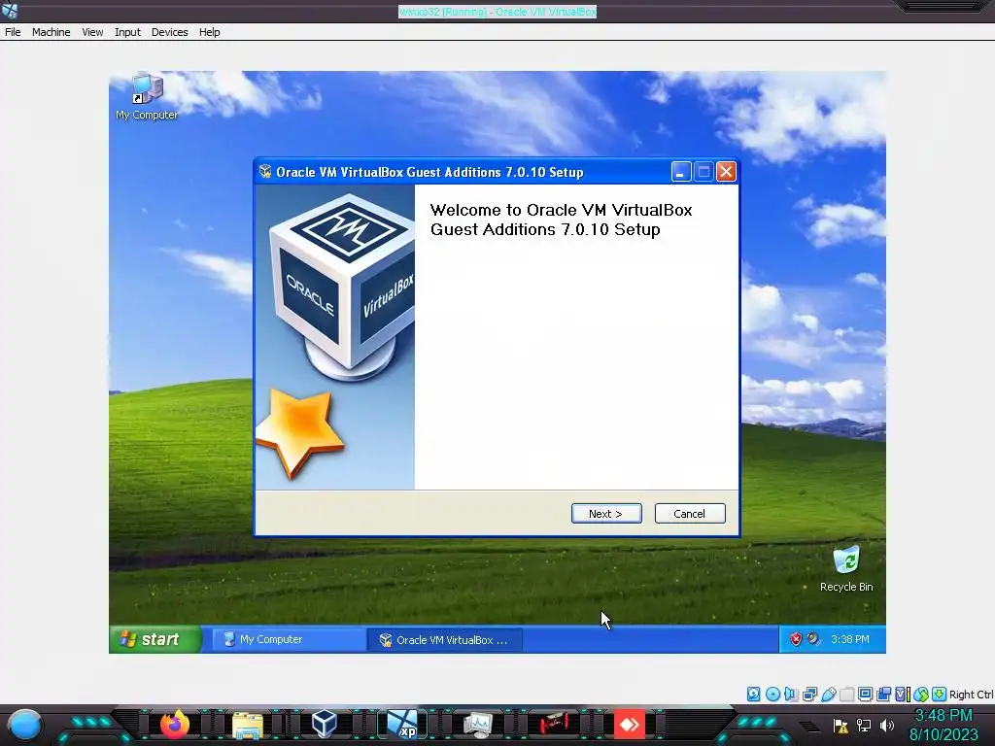Open VirtualBox Manager cube taskbar icon
This screenshot has height=746, width=995.
pos(325,725)
